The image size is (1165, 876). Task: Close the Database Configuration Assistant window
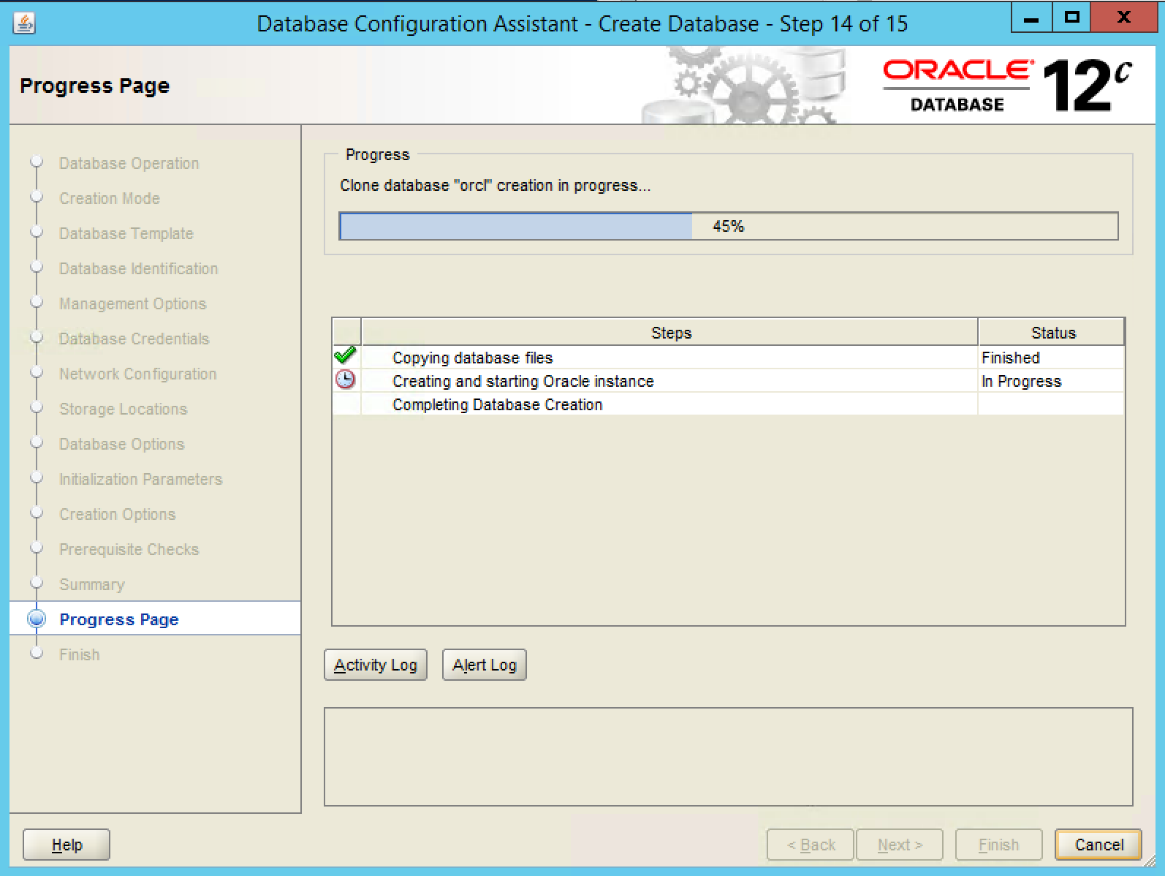pos(1123,18)
